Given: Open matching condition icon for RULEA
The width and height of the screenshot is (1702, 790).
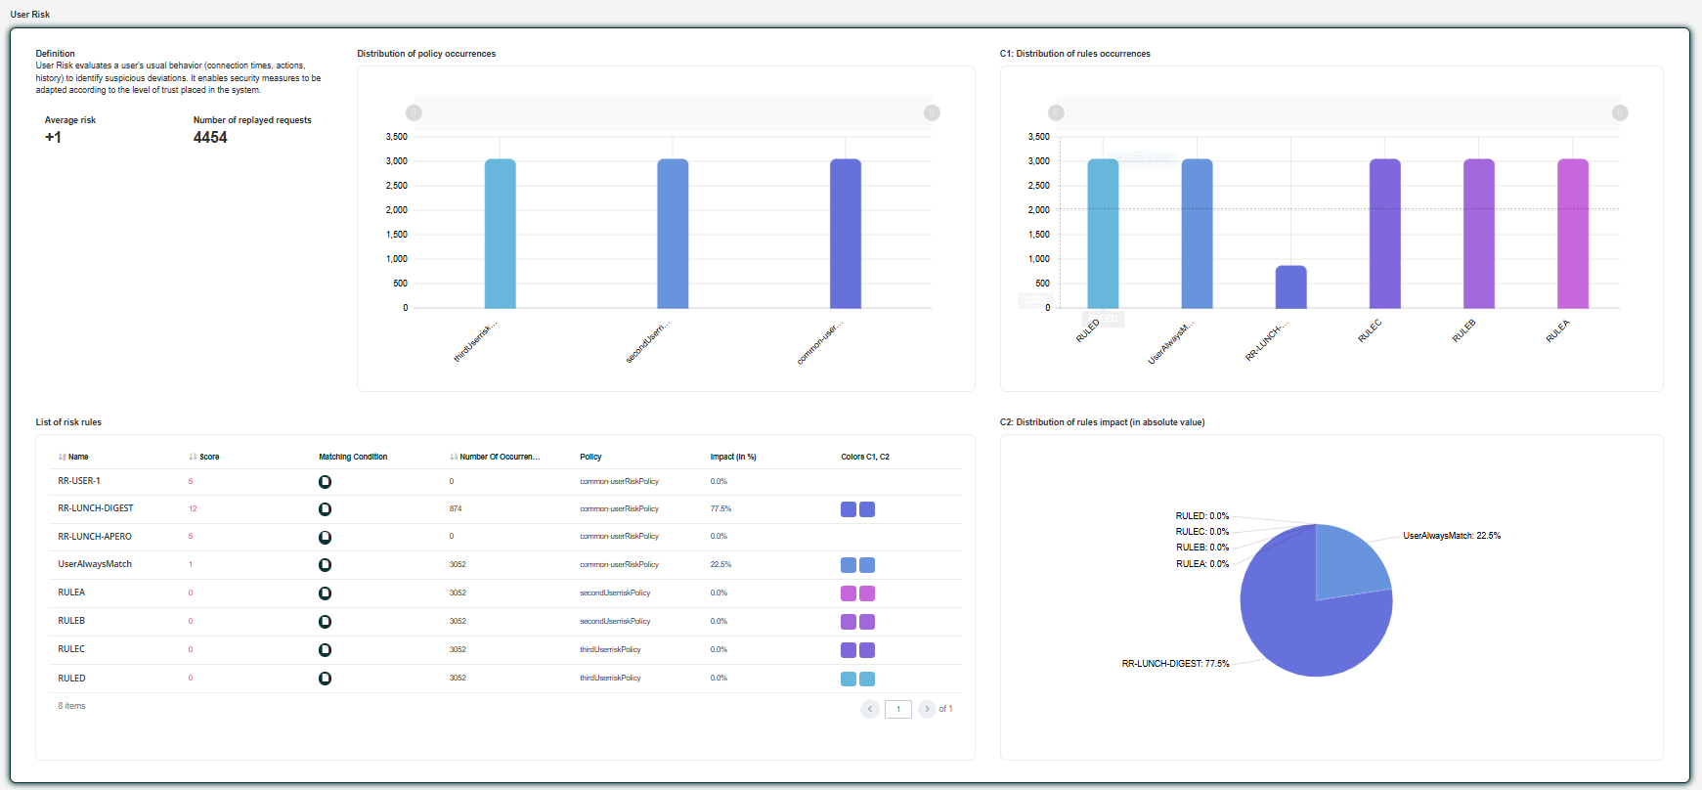Looking at the screenshot, I should (x=325, y=593).
